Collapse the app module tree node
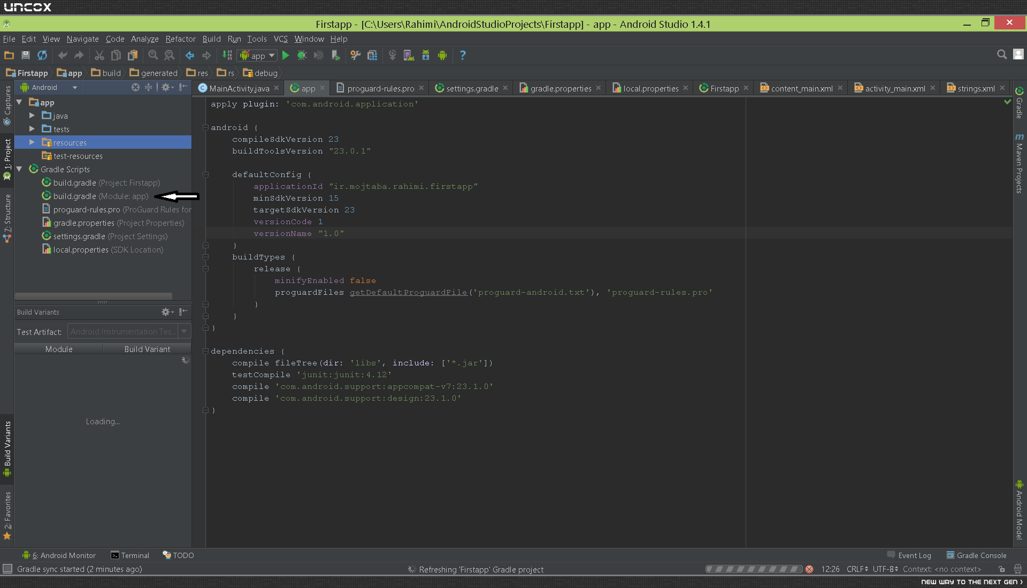The height and width of the screenshot is (588, 1027). pyautogui.click(x=19, y=102)
